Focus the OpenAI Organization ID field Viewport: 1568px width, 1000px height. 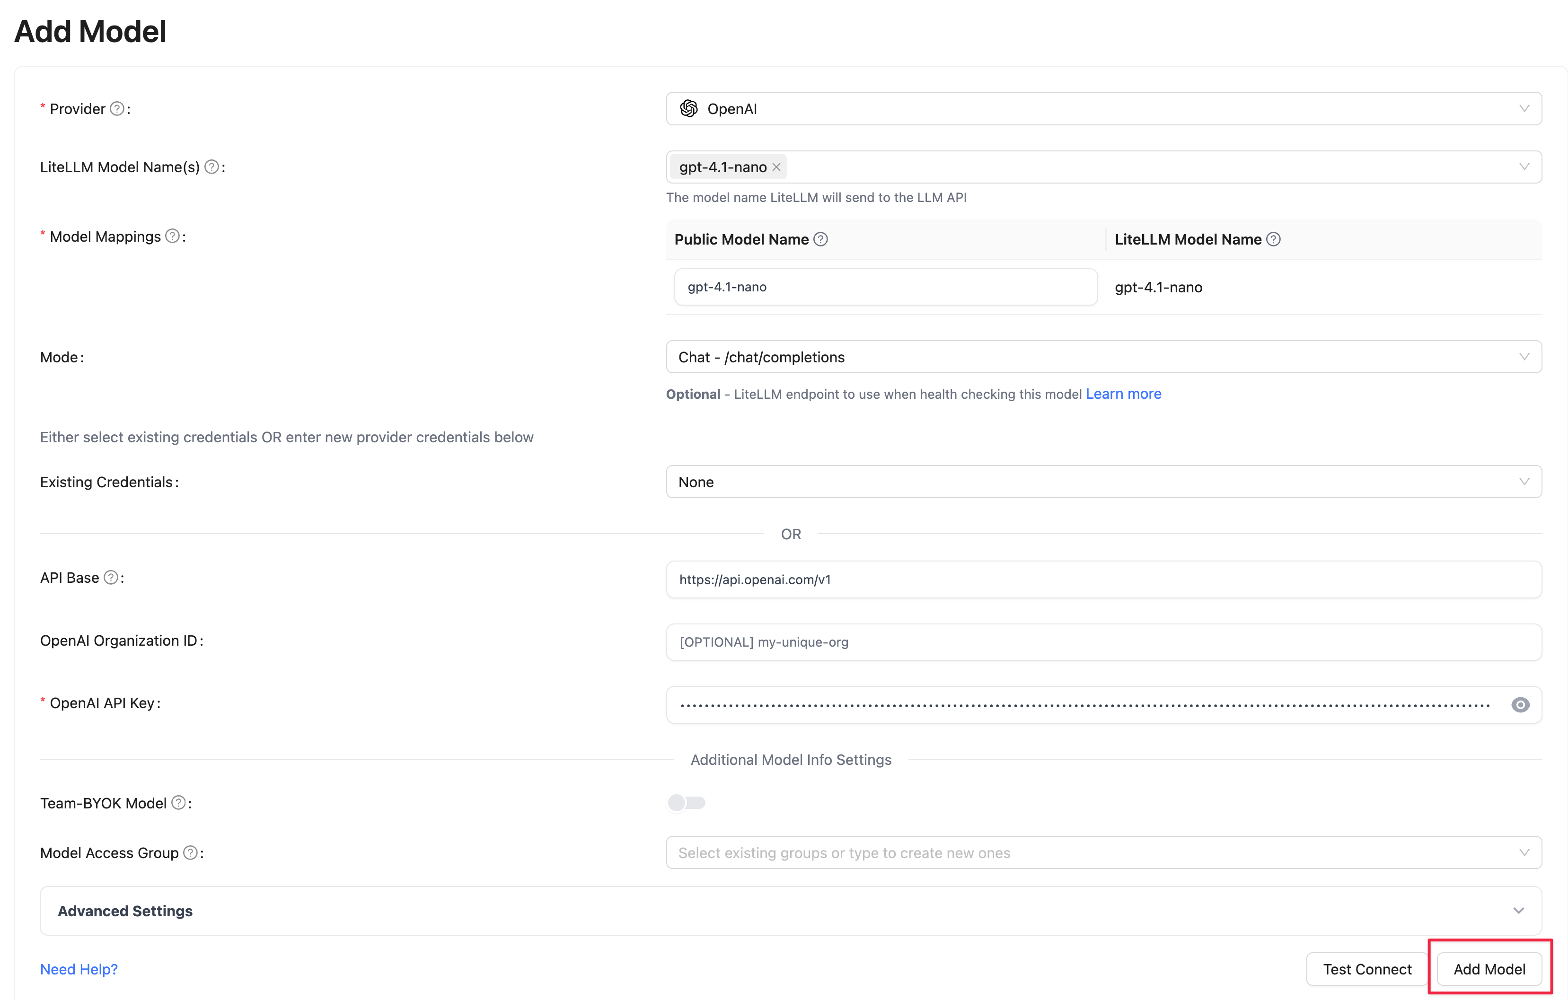coord(1104,642)
